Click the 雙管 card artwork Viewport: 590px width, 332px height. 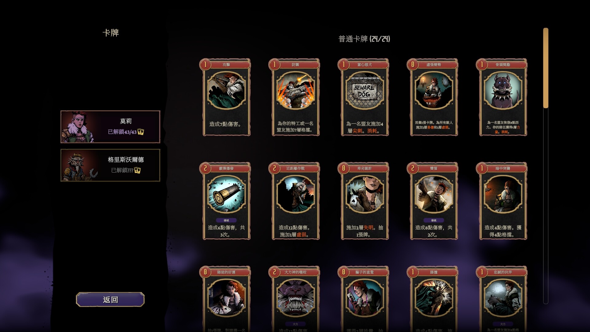(434, 194)
